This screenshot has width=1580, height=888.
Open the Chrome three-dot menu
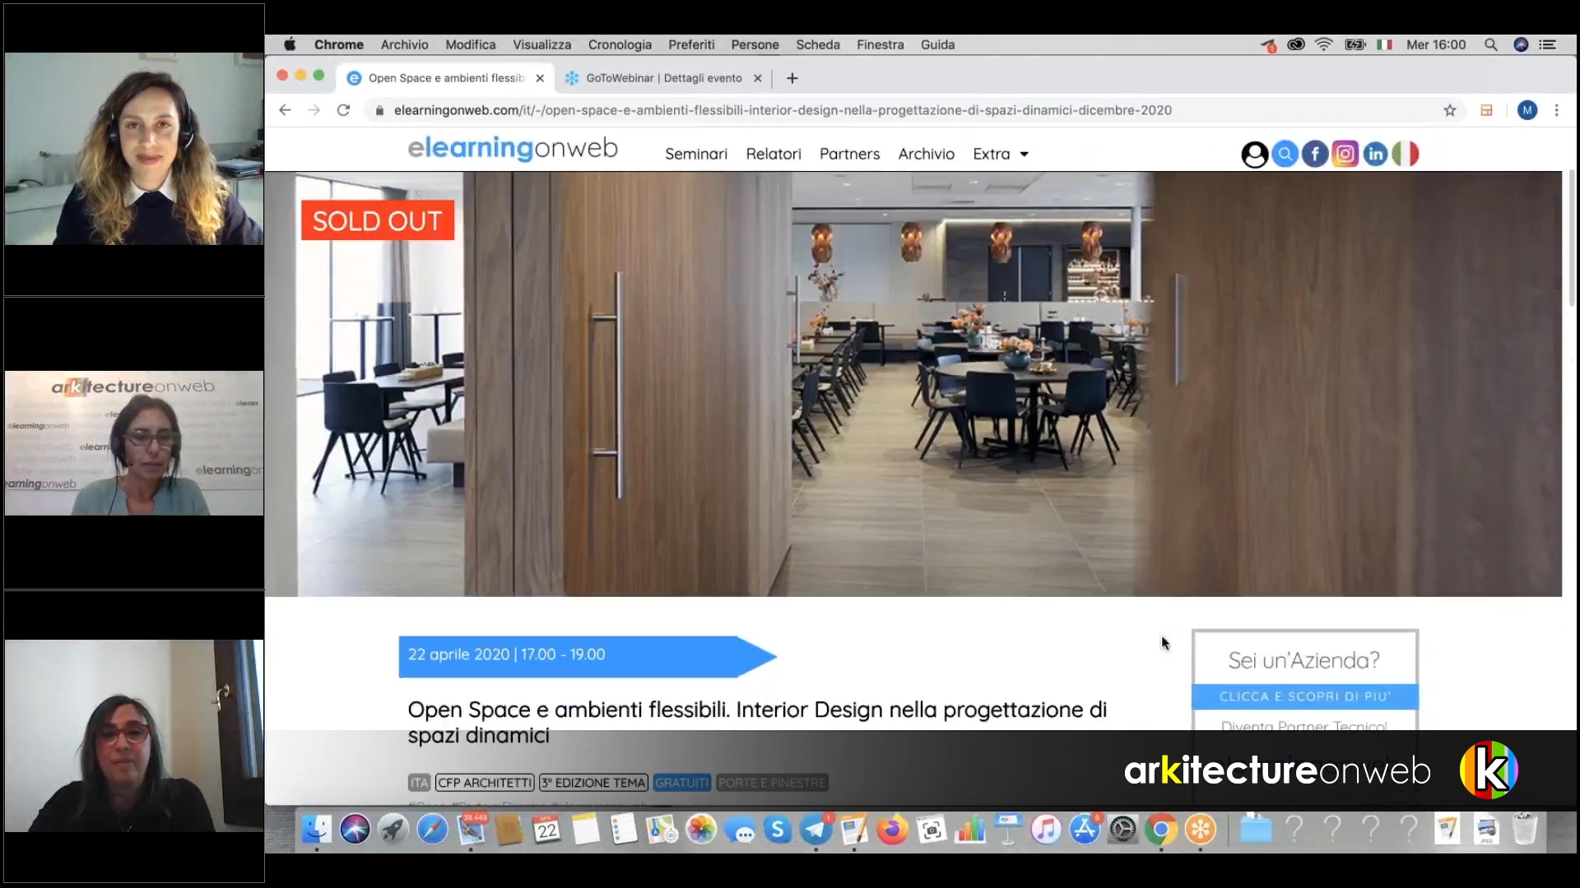[1556, 110]
